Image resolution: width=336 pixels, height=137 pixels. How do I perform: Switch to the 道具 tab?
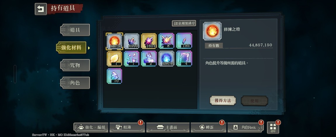pyautogui.click(x=75, y=30)
